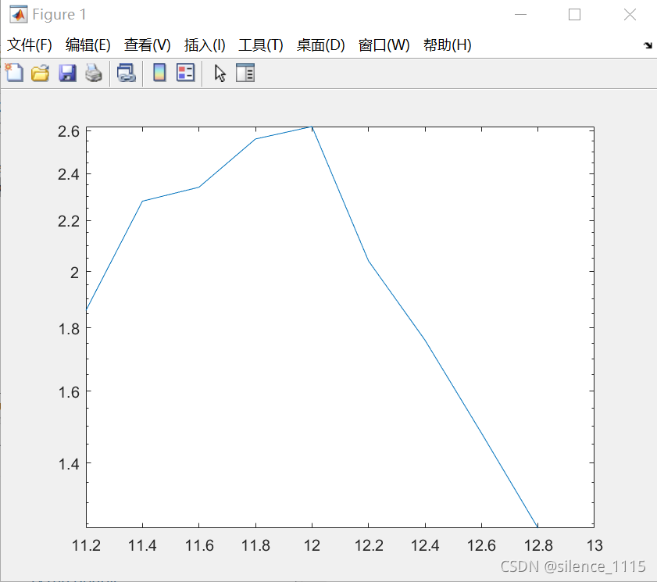Image resolution: width=657 pixels, height=582 pixels.
Task: Open the 编辑(E) menu
Action: (x=88, y=45)
